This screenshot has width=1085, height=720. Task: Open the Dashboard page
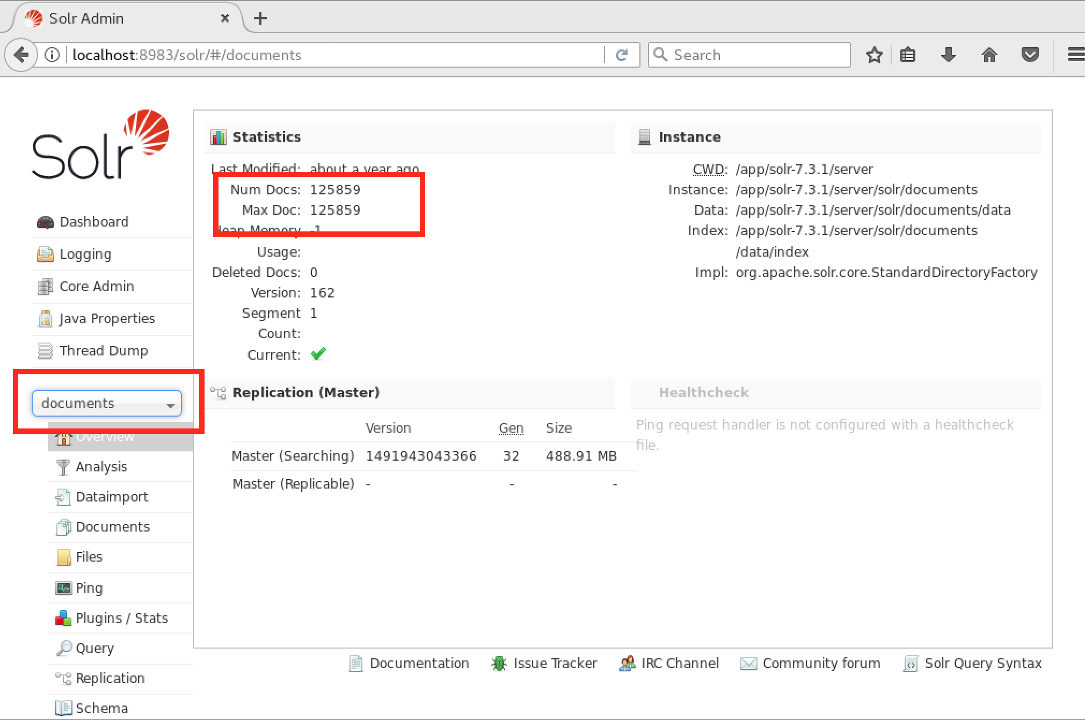tap(94, 222)
